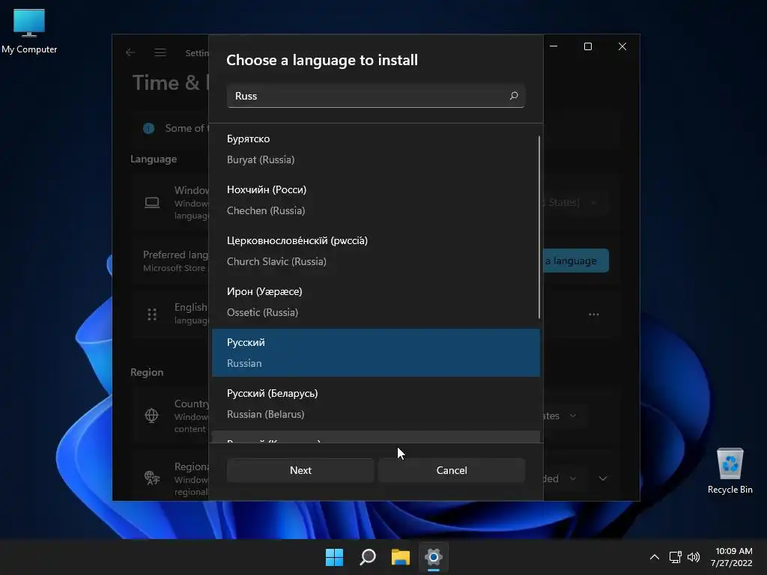Viewport: 767px width, 575px height.
Task: Click the Cancel button
Action: [x=452, y=470]
